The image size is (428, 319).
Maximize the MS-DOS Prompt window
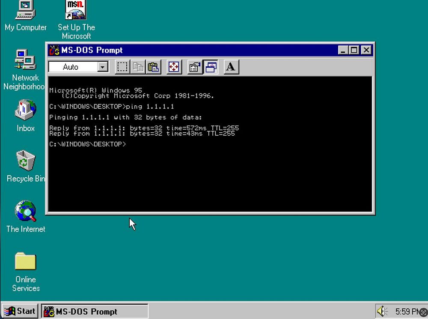point(354,50)
